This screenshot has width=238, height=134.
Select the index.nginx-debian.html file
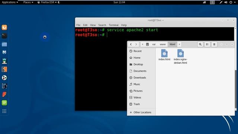tap(180, 57)
